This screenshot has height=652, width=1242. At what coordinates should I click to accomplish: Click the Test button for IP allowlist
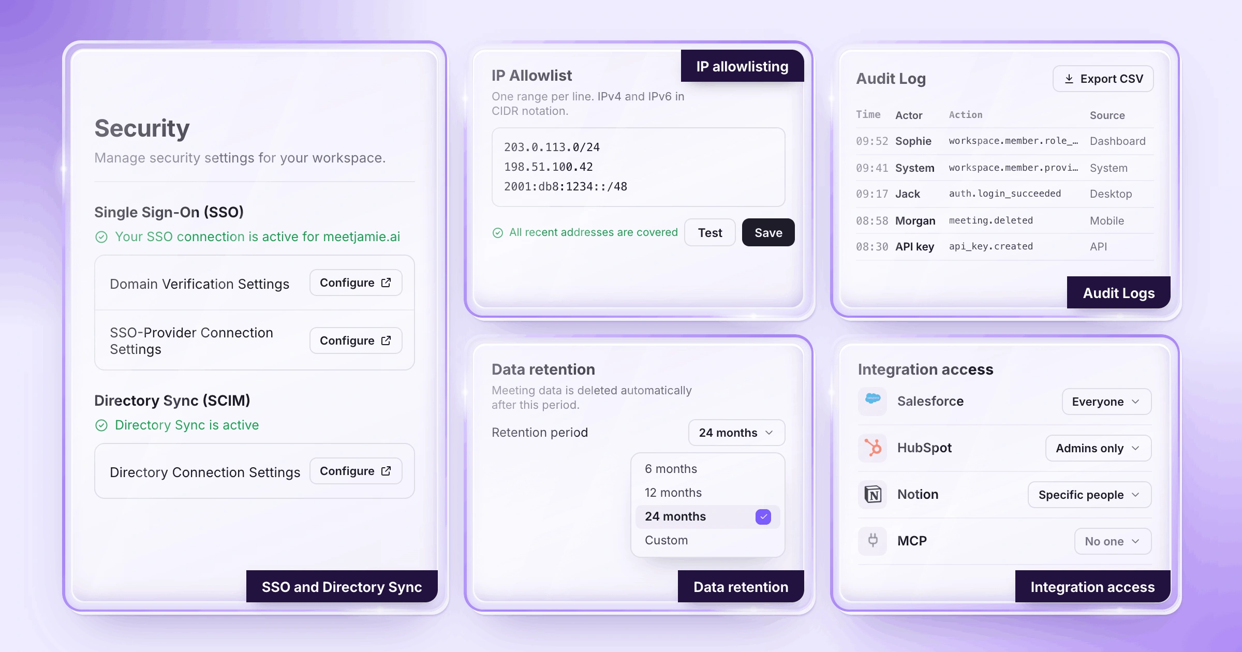(x=709, y=233)
